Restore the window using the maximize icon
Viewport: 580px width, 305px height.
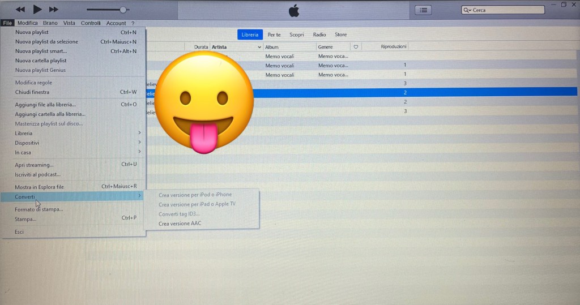[x=564, y=5]
